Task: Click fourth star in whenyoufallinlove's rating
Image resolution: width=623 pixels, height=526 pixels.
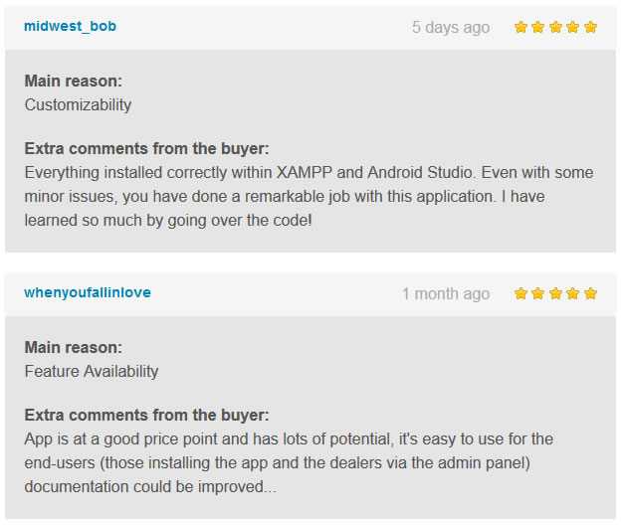Action: pyautogui.click(x=573, y=293)
